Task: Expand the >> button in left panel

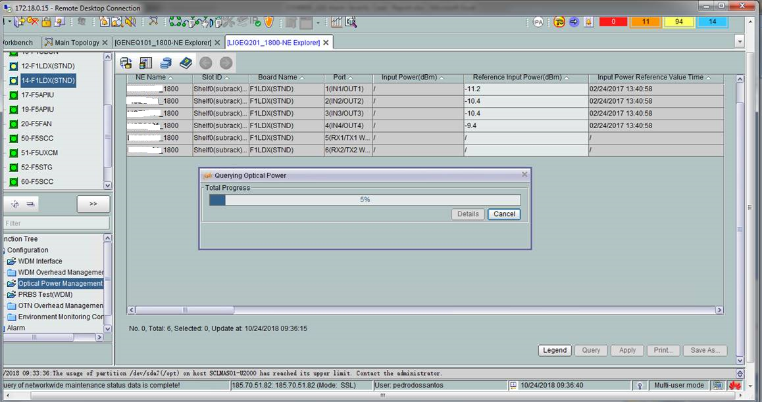Action: pos(93,204)
